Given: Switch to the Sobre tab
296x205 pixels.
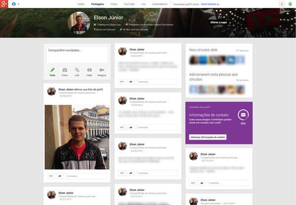Looking at the screenshot, I should pyautogui.click(x=81, y=4).
